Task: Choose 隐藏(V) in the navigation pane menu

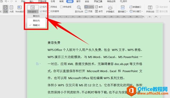Action: [36, 25]
